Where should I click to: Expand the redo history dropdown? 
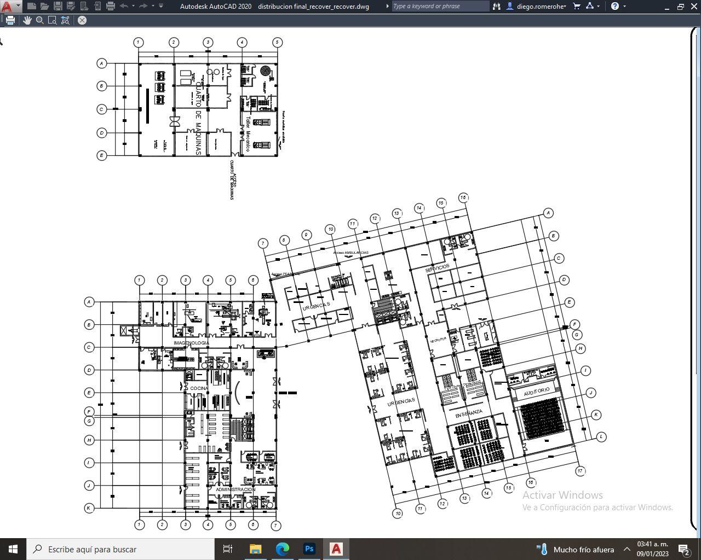(153, 7)
